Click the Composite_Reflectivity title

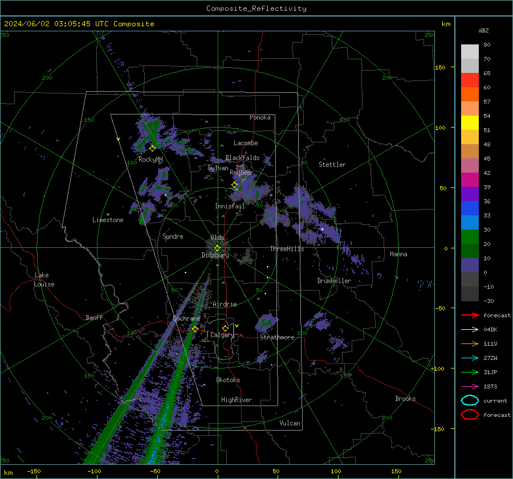pos(256,9)
